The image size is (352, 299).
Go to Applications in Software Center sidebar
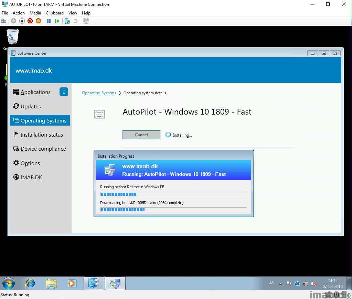click(35, 92)
